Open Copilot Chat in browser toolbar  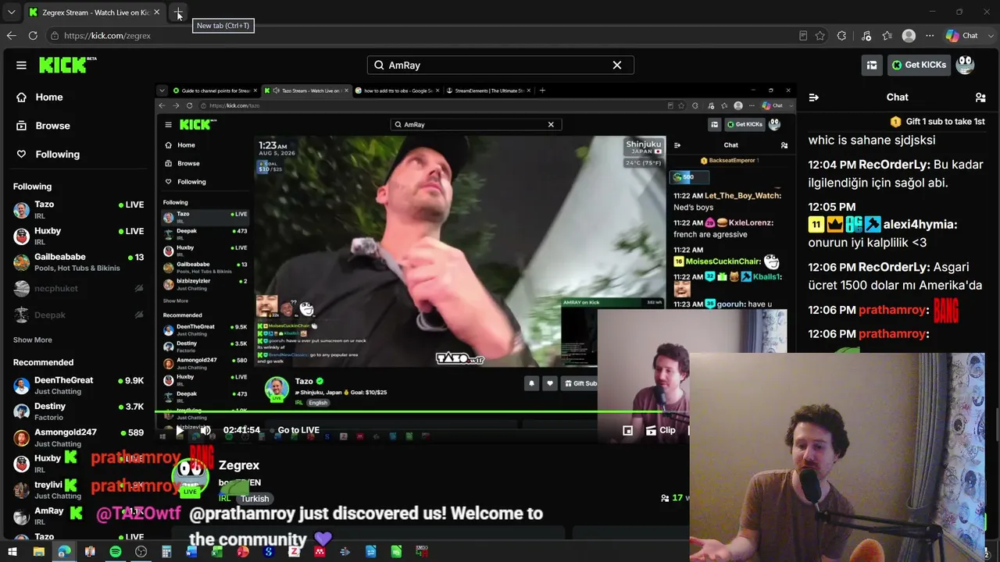tap(962, 36)
